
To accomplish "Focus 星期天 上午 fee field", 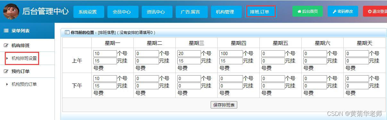I will [x=357, y=61].
